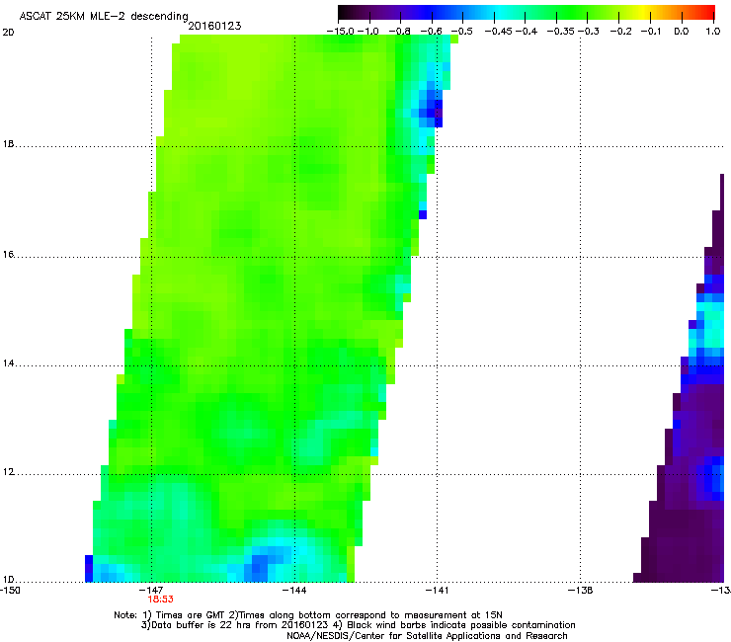Click the colorbar label -15.0
The image size is (731, 642).
341,32
